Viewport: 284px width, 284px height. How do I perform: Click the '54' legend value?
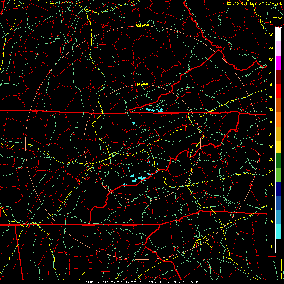(x=271, y=72)
